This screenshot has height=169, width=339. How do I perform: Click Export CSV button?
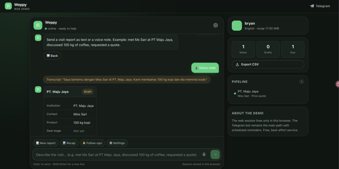tap(268, 64)
